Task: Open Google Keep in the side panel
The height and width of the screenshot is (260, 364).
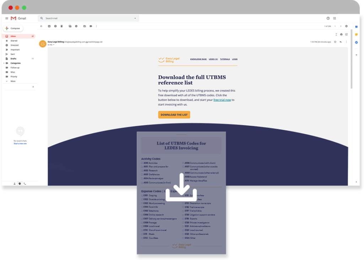Action: pyautogui.click(x=356, y=34)
